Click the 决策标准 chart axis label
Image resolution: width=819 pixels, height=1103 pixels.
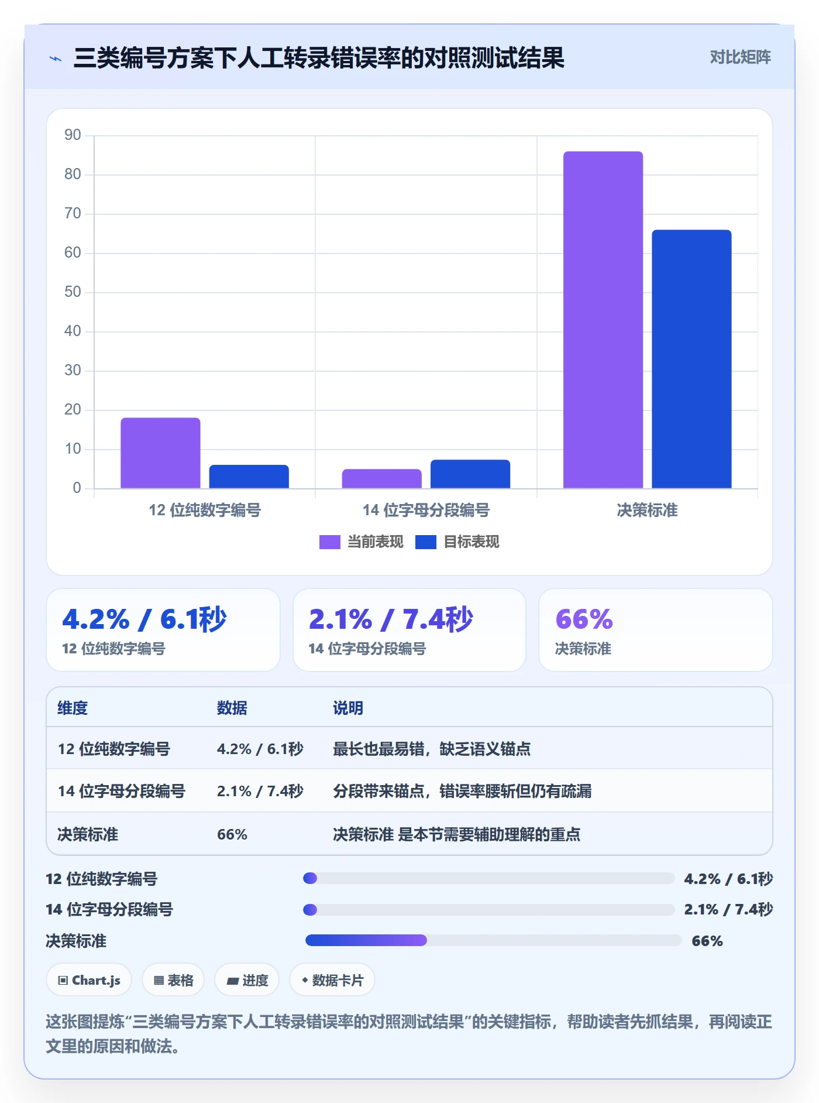click(647, 510)
